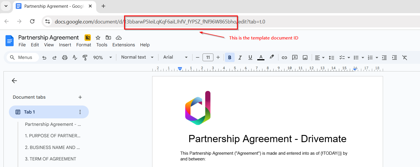Image resolution: width=420 pixels, height=167 pixels.
Task: Apply highlight color to text
Action: pos(272,57)
